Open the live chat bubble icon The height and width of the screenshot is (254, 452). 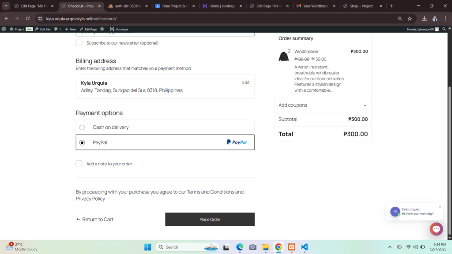pyautogui.click(x=436, y=229)
